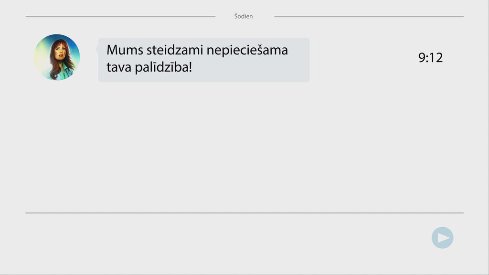The height and width of the screenshot is (275, 489).
Task: Select the message bubble starting with "Mums steidzami"
Action: (x=204, y=60)
